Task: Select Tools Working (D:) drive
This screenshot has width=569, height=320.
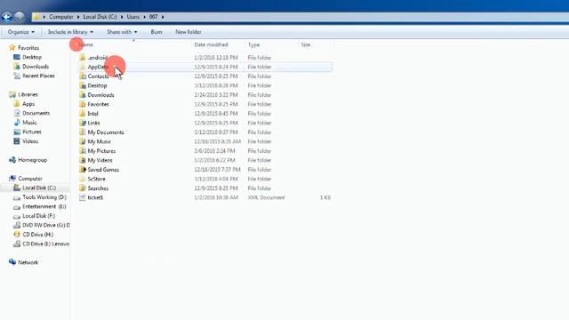Action: point(44,197)
